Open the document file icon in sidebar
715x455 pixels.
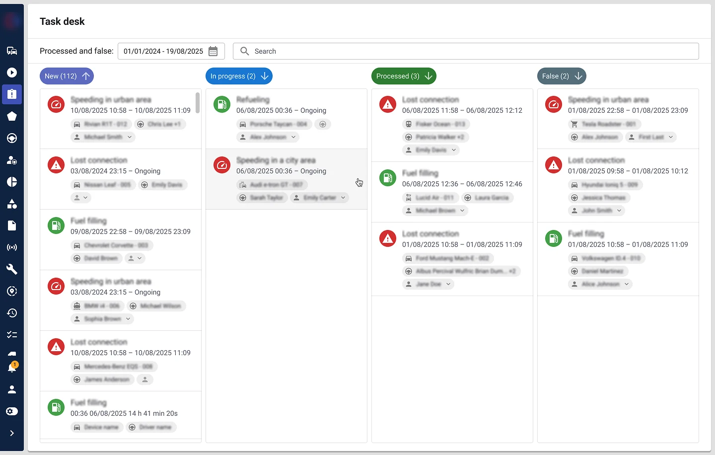tap(12, 226)
